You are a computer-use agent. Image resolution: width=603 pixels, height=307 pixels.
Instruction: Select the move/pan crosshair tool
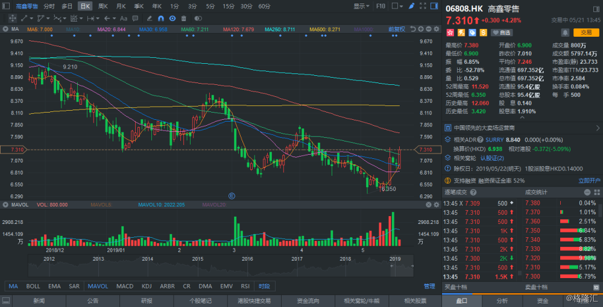click(12, 18)
